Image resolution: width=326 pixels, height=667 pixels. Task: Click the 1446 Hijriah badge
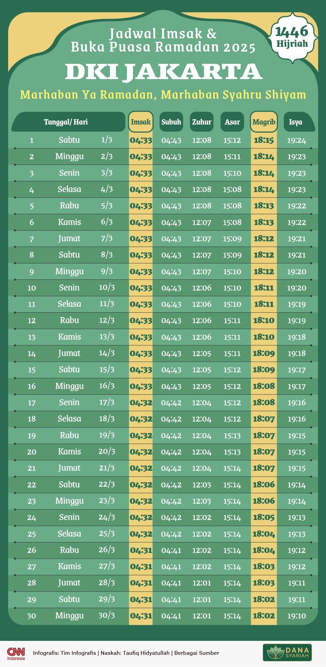click(292, 37)
